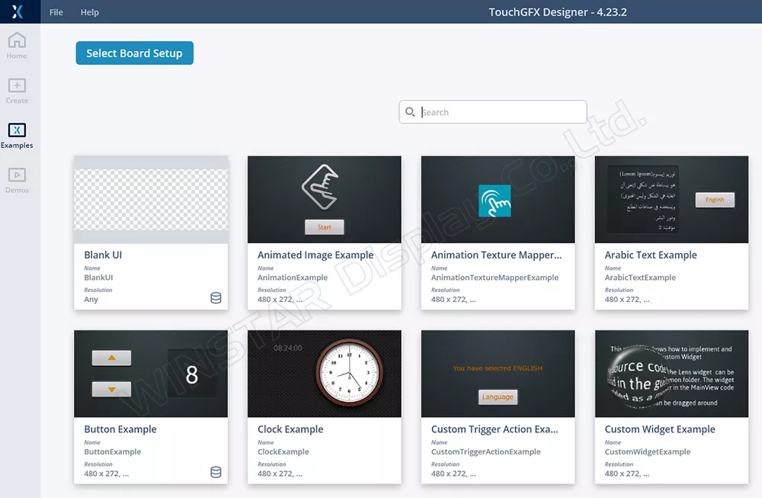Click database icon on Blank UI card
This screenshot has width=762, height=498.
click(x=216, y=298)
